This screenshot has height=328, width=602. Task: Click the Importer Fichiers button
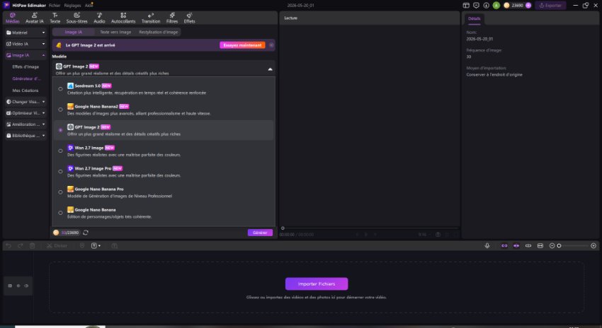point(317,284)
